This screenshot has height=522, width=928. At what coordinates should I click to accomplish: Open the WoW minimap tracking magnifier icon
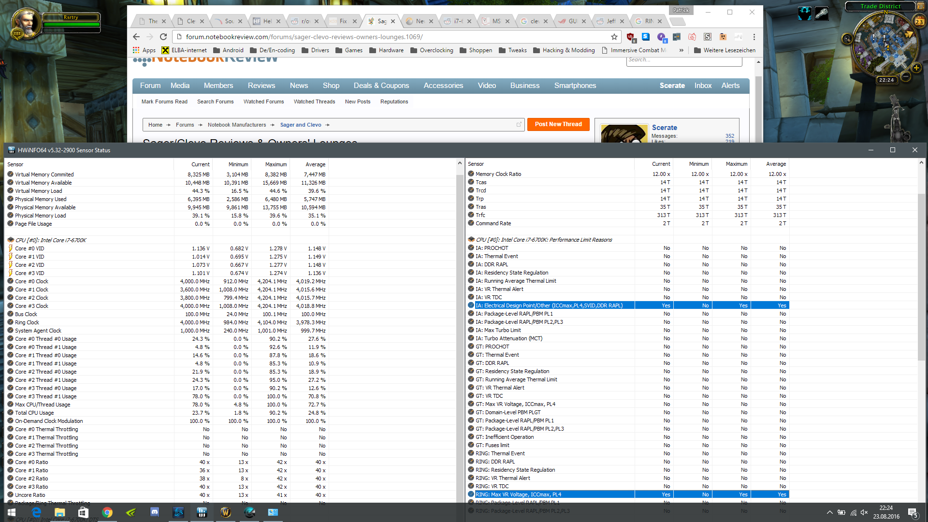coord(847,39)
